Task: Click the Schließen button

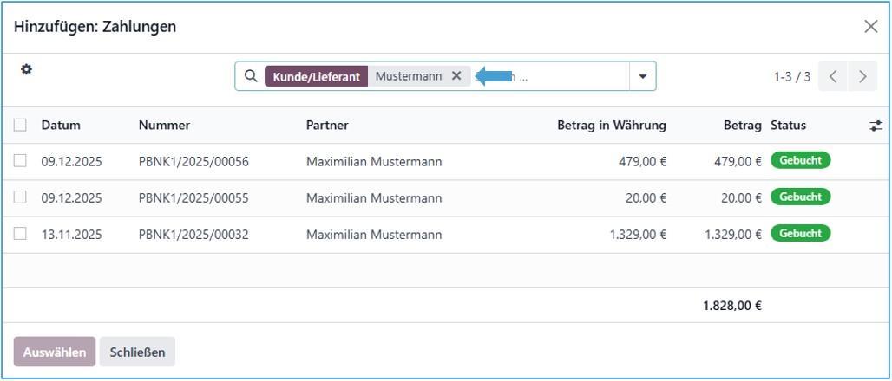Action: coord(137,352)
